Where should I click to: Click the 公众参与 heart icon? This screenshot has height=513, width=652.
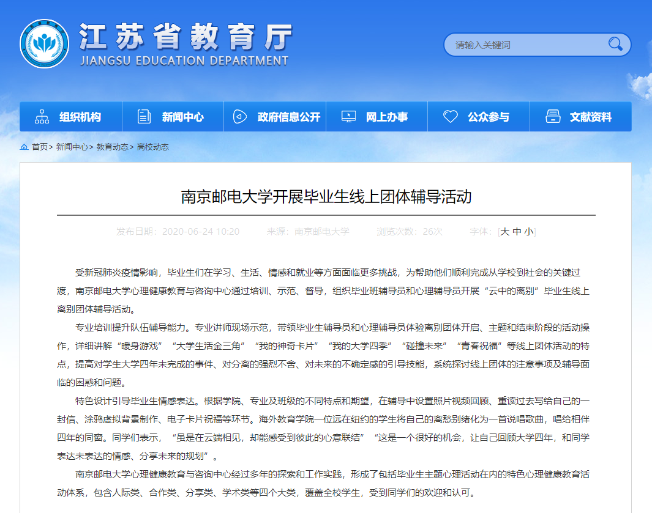(450, 117)
